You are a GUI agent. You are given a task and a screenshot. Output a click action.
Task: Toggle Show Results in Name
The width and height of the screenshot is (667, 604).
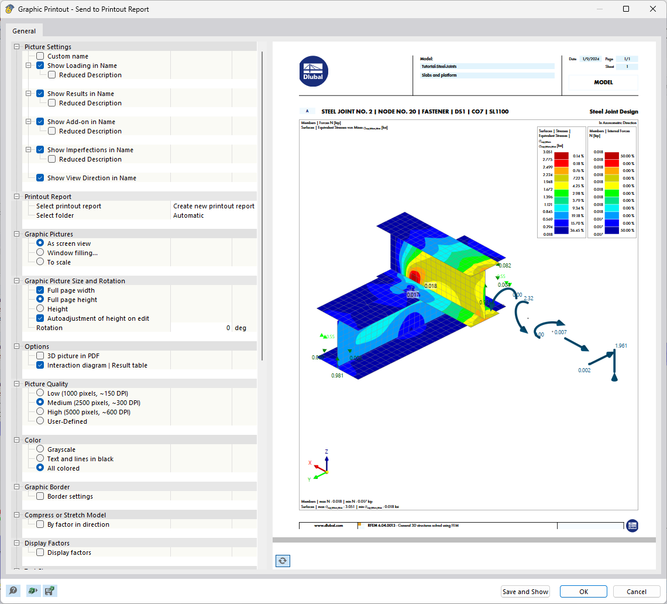[x=40, y=94]
